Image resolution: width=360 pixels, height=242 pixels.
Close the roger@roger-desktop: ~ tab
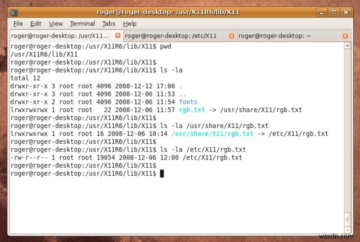pos(345,36)
